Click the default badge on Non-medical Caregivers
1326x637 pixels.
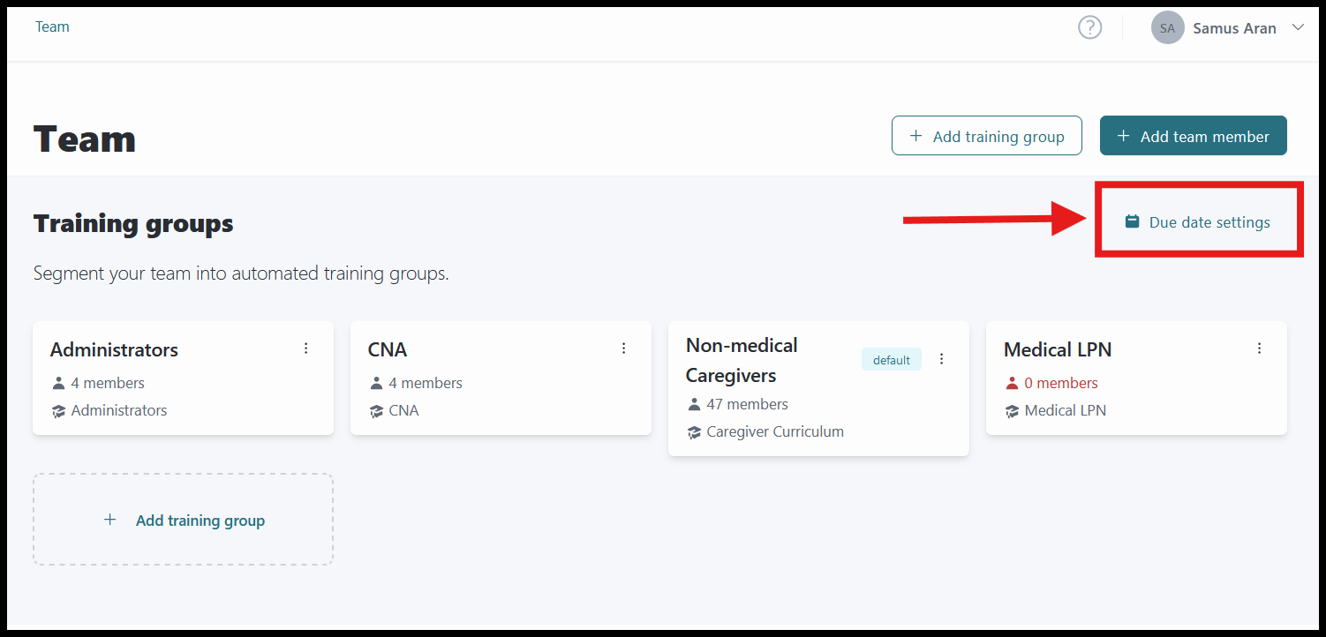892,360
